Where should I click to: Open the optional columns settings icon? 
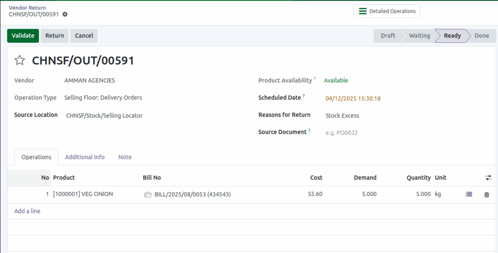(x=488, y=178)
